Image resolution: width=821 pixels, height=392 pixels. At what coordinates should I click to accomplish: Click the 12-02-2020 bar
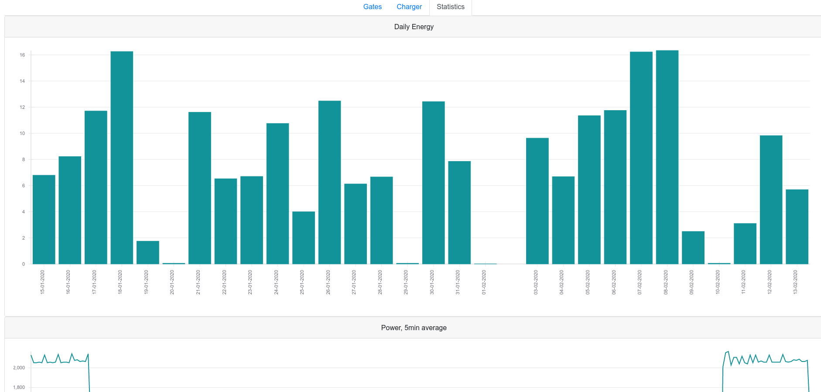pos(771,200)
